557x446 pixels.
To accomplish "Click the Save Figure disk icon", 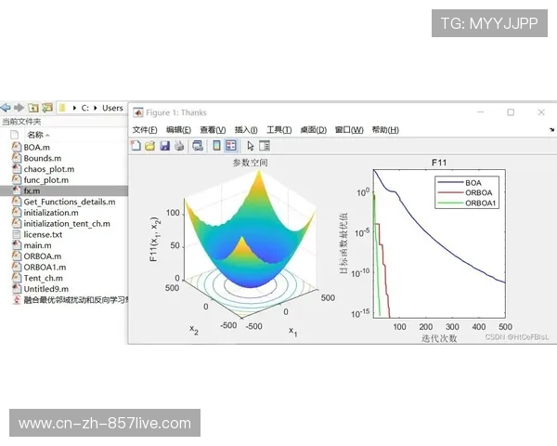I will [164, 146].
